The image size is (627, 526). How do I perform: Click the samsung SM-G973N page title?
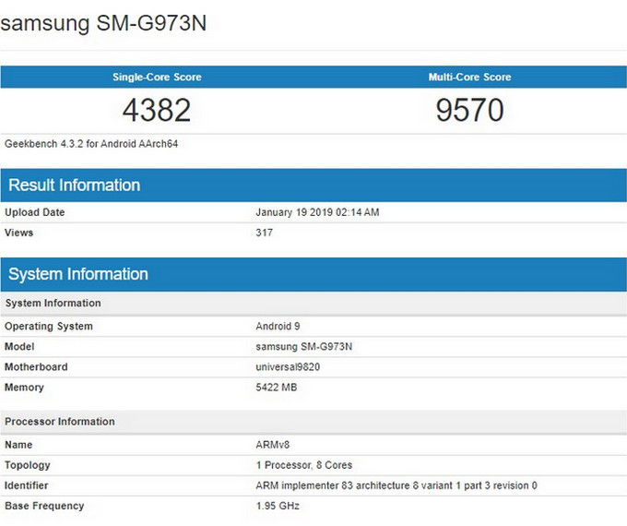pyautogui.click(x=103, y=23)
